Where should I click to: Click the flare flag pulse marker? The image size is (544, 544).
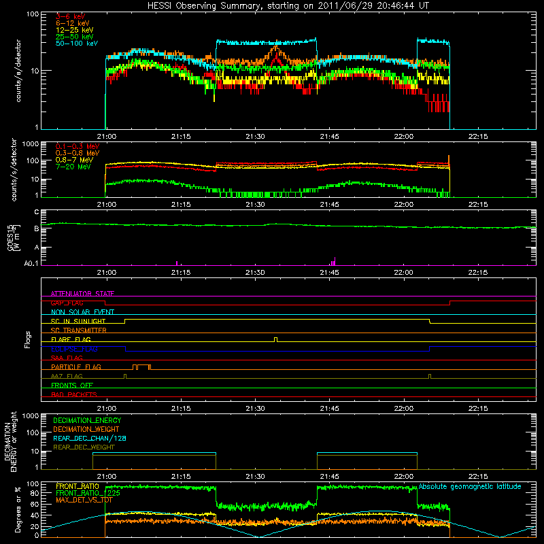[x=276, y=339]
